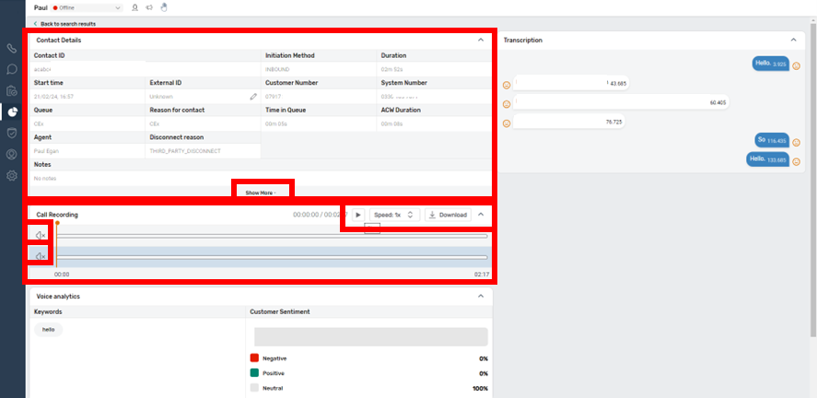Click the megaphone icon in top bar

click(x=149, y=7)
